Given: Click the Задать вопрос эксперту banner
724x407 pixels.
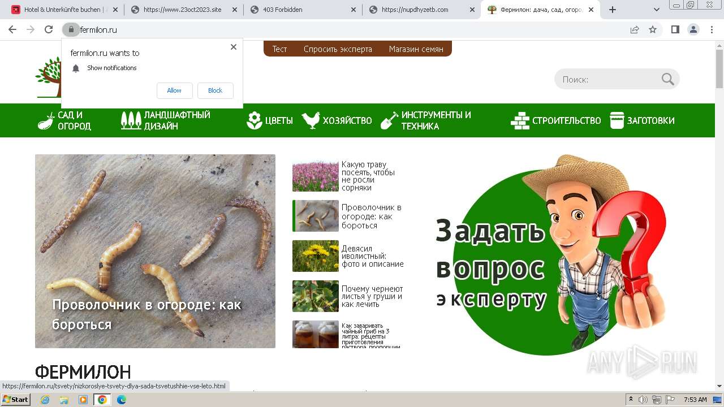Looking at the screenshot, I should click(x=551, y=254).
